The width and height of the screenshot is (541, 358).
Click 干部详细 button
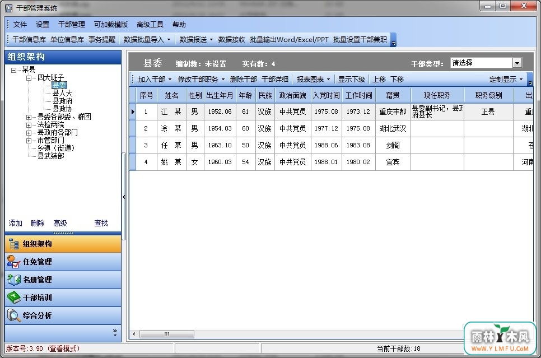tap(275, 80)
